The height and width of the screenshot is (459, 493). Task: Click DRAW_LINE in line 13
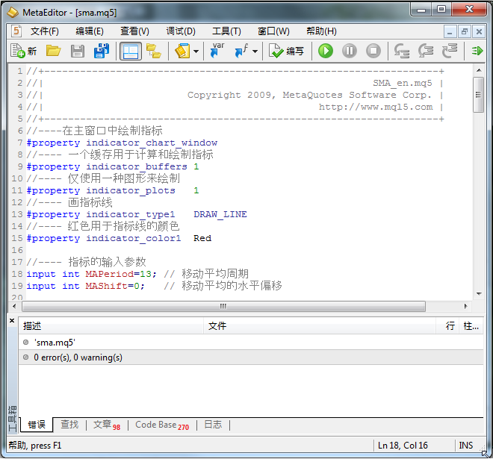[x=220, y=214]
